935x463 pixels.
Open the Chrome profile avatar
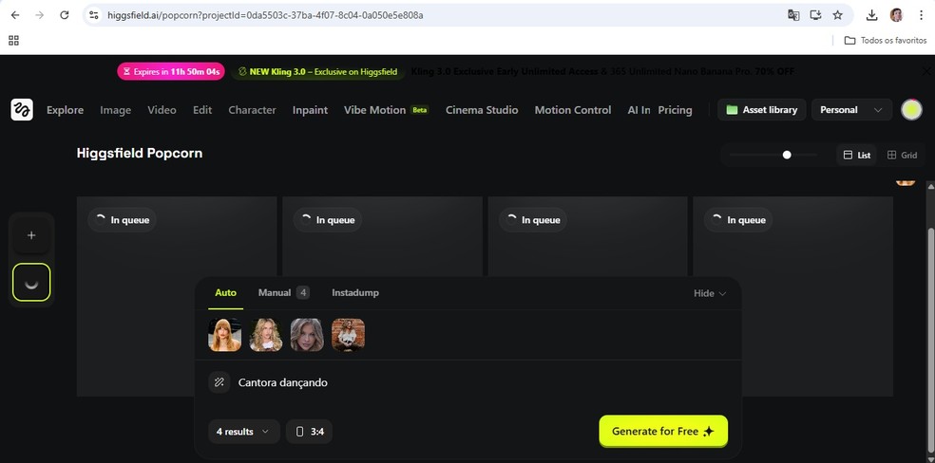tap(896, 15)
